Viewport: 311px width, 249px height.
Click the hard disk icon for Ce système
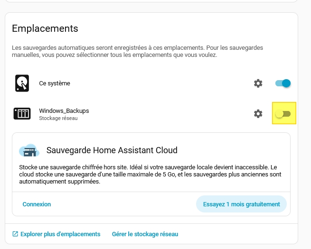click(x=22, y=83)
